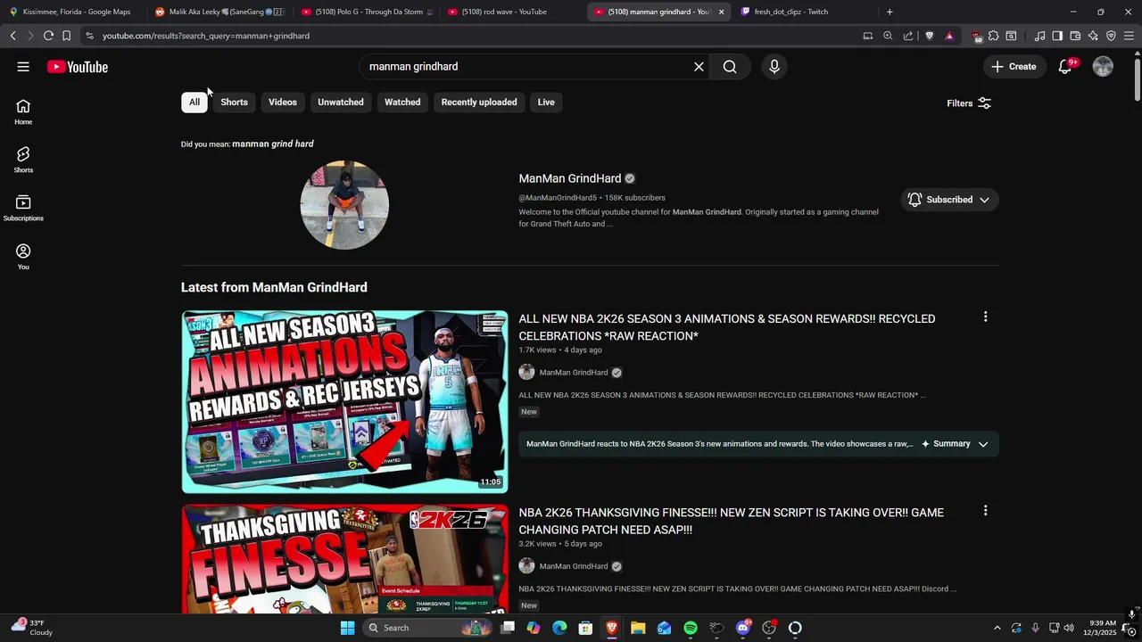The image size is (1142, 642).
Task: Click the Create button
Action: tap(1014, 67)
